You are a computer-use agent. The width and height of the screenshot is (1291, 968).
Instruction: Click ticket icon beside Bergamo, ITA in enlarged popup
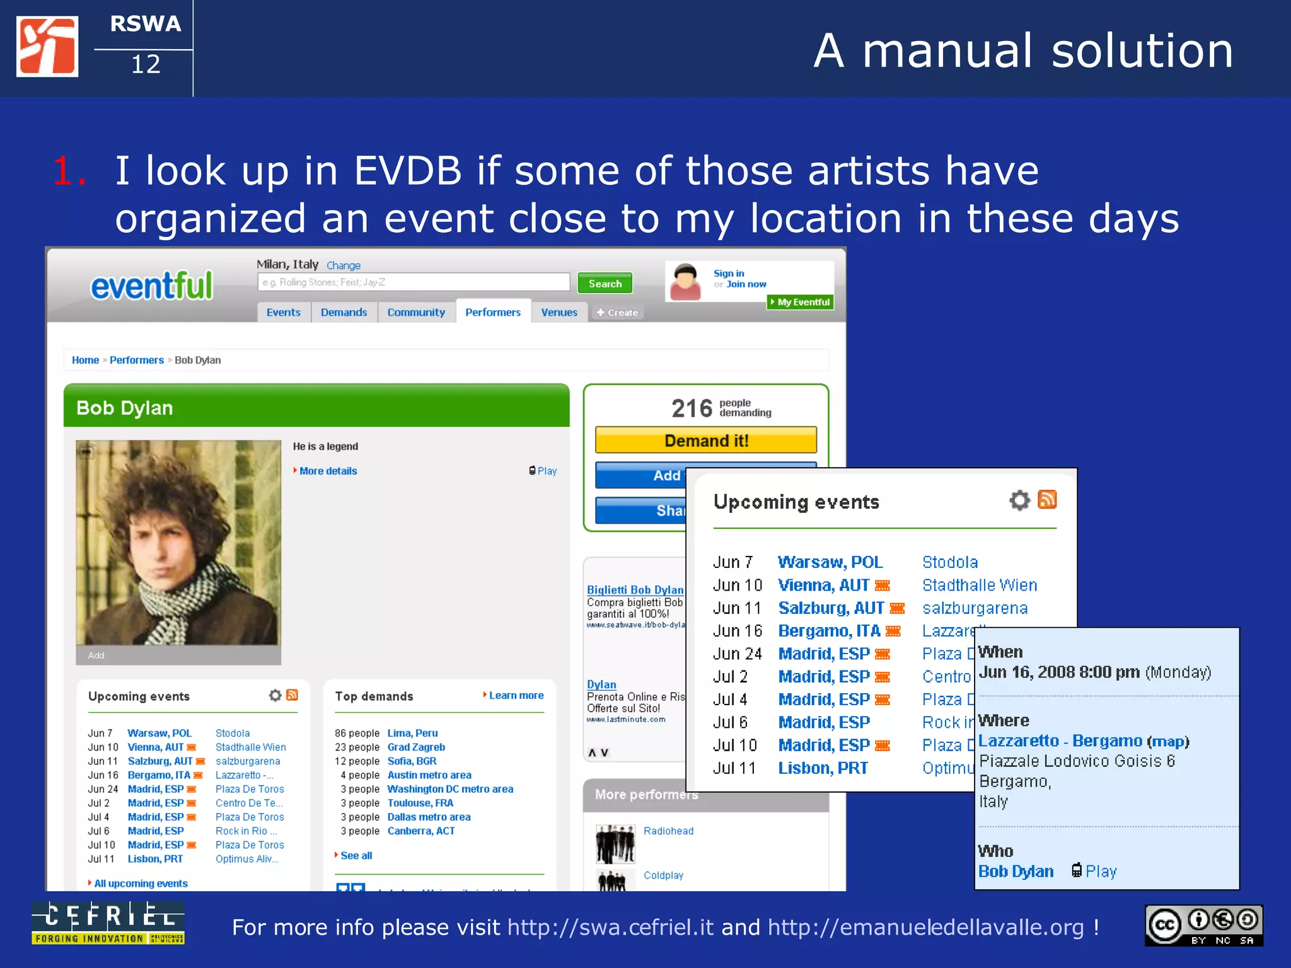pos(893,631)
